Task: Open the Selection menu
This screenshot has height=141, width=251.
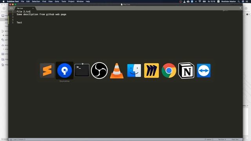Action: 36,2
